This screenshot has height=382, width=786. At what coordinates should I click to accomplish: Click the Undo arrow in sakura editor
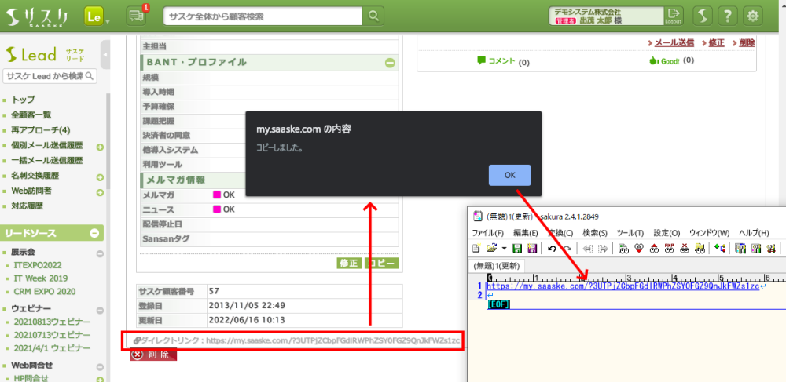[553, 249]
